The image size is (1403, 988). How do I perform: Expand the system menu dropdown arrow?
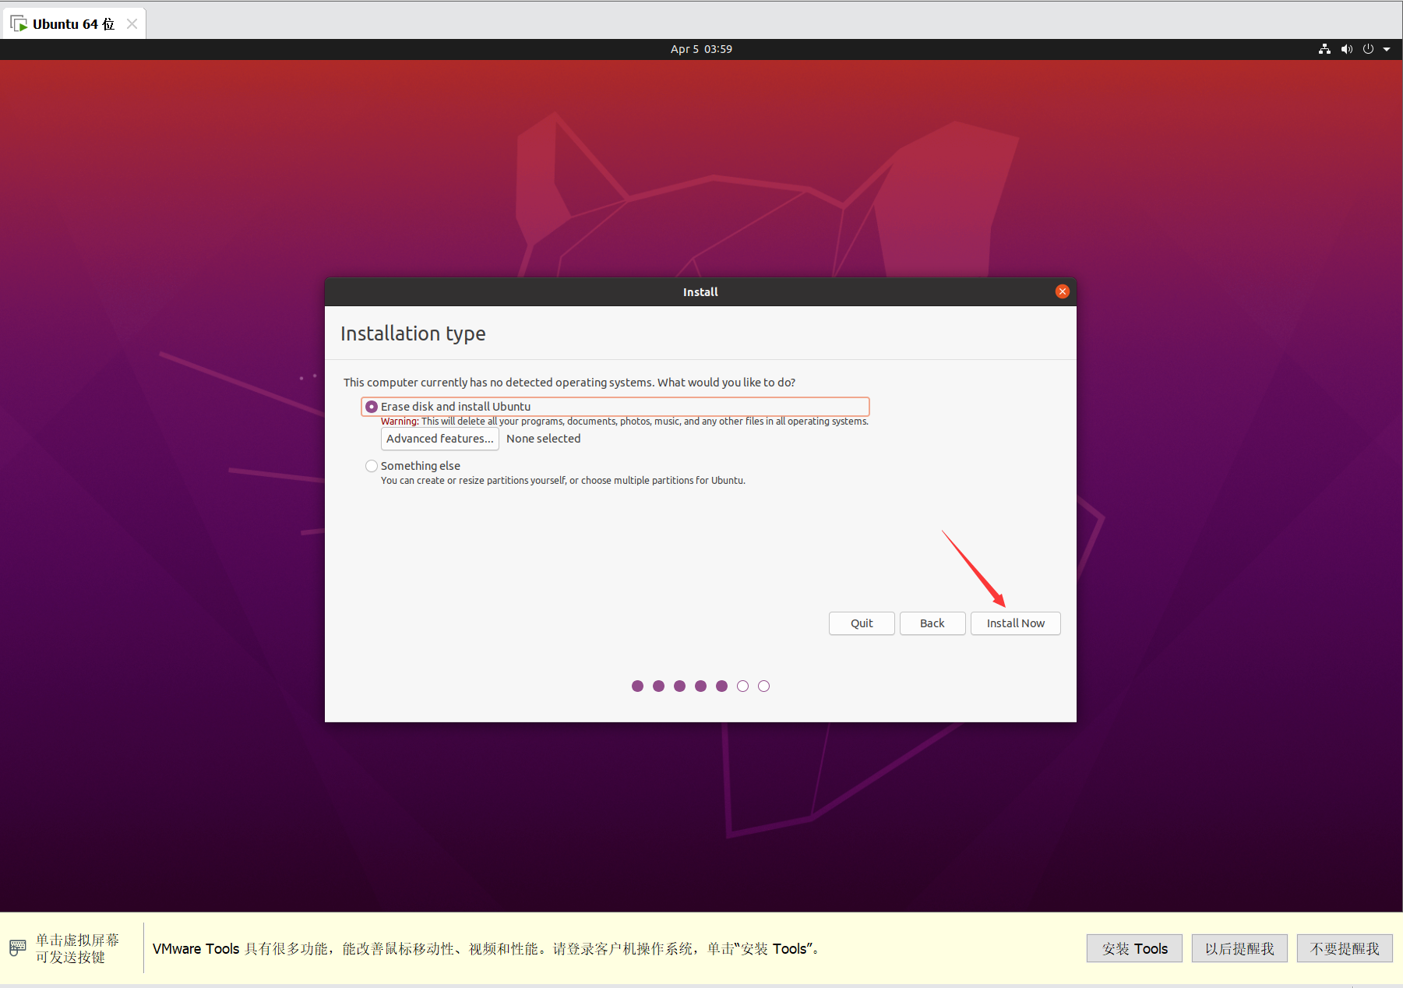(1387, 49)
